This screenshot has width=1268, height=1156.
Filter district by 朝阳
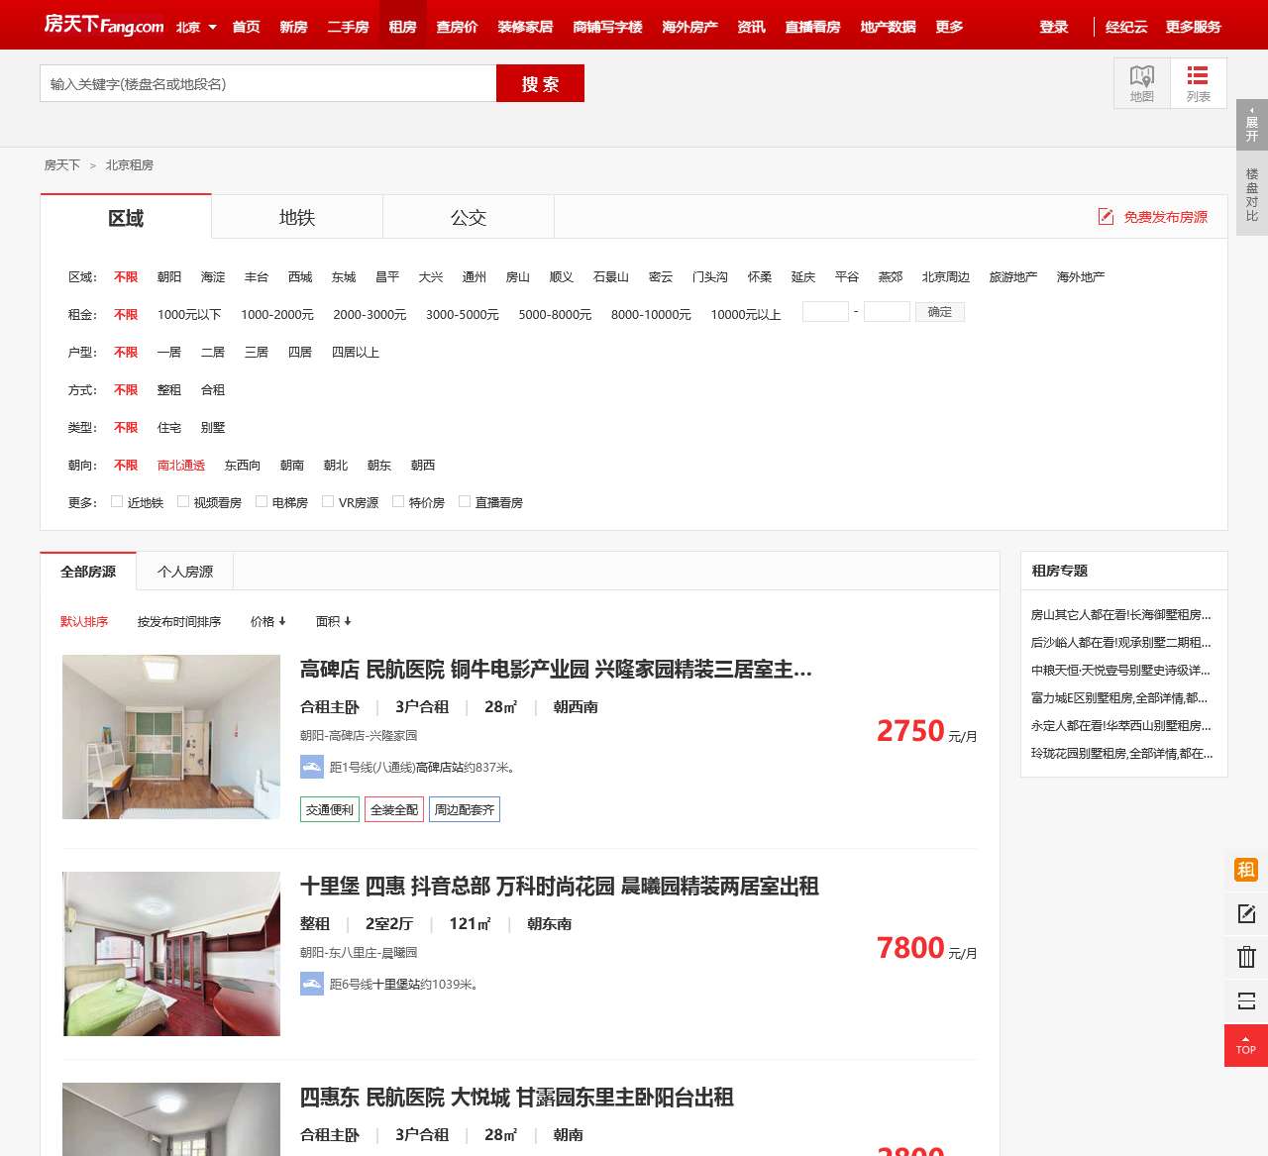pyautogui.click(x=169, y=276)
